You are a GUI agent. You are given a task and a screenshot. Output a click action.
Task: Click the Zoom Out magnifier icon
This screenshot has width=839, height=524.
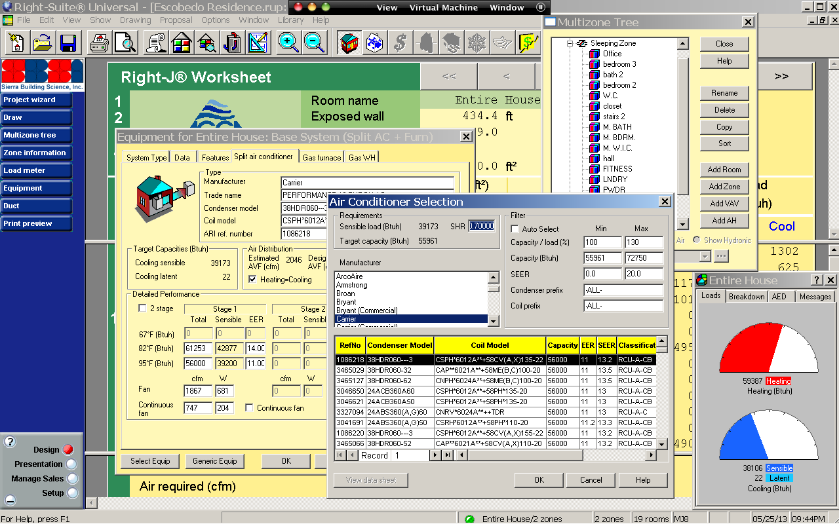[314, 43]
